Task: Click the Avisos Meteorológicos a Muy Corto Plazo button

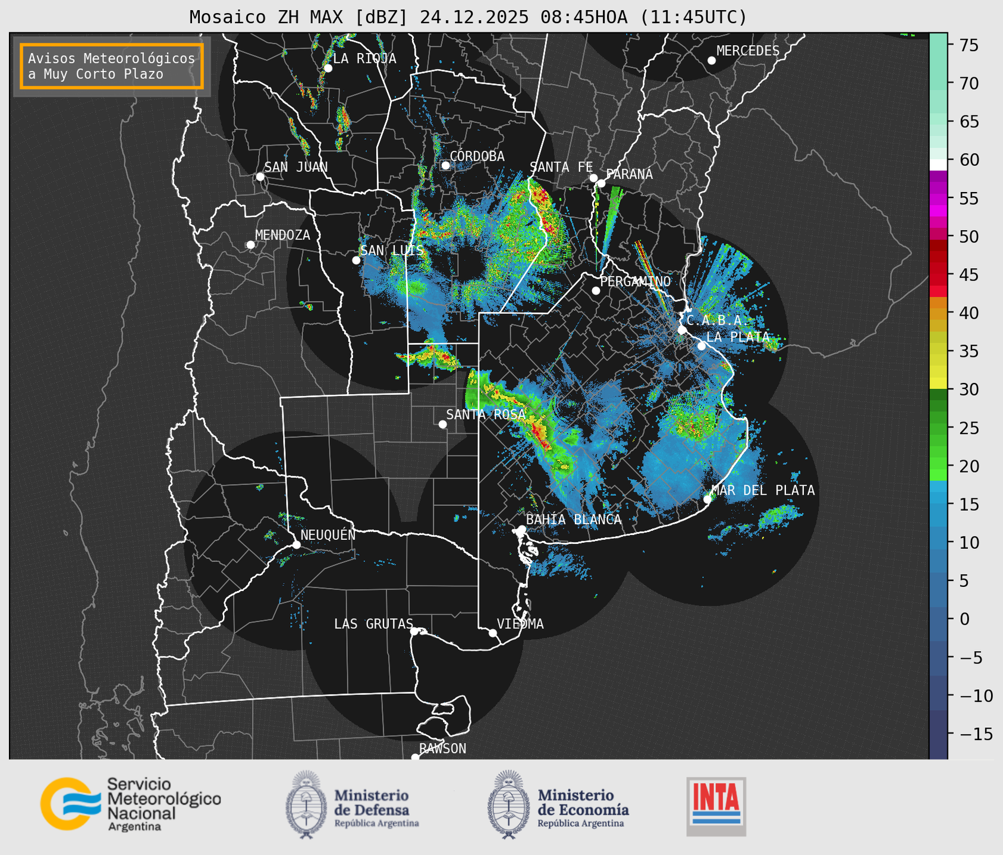Action: click(x=112, y=66)
